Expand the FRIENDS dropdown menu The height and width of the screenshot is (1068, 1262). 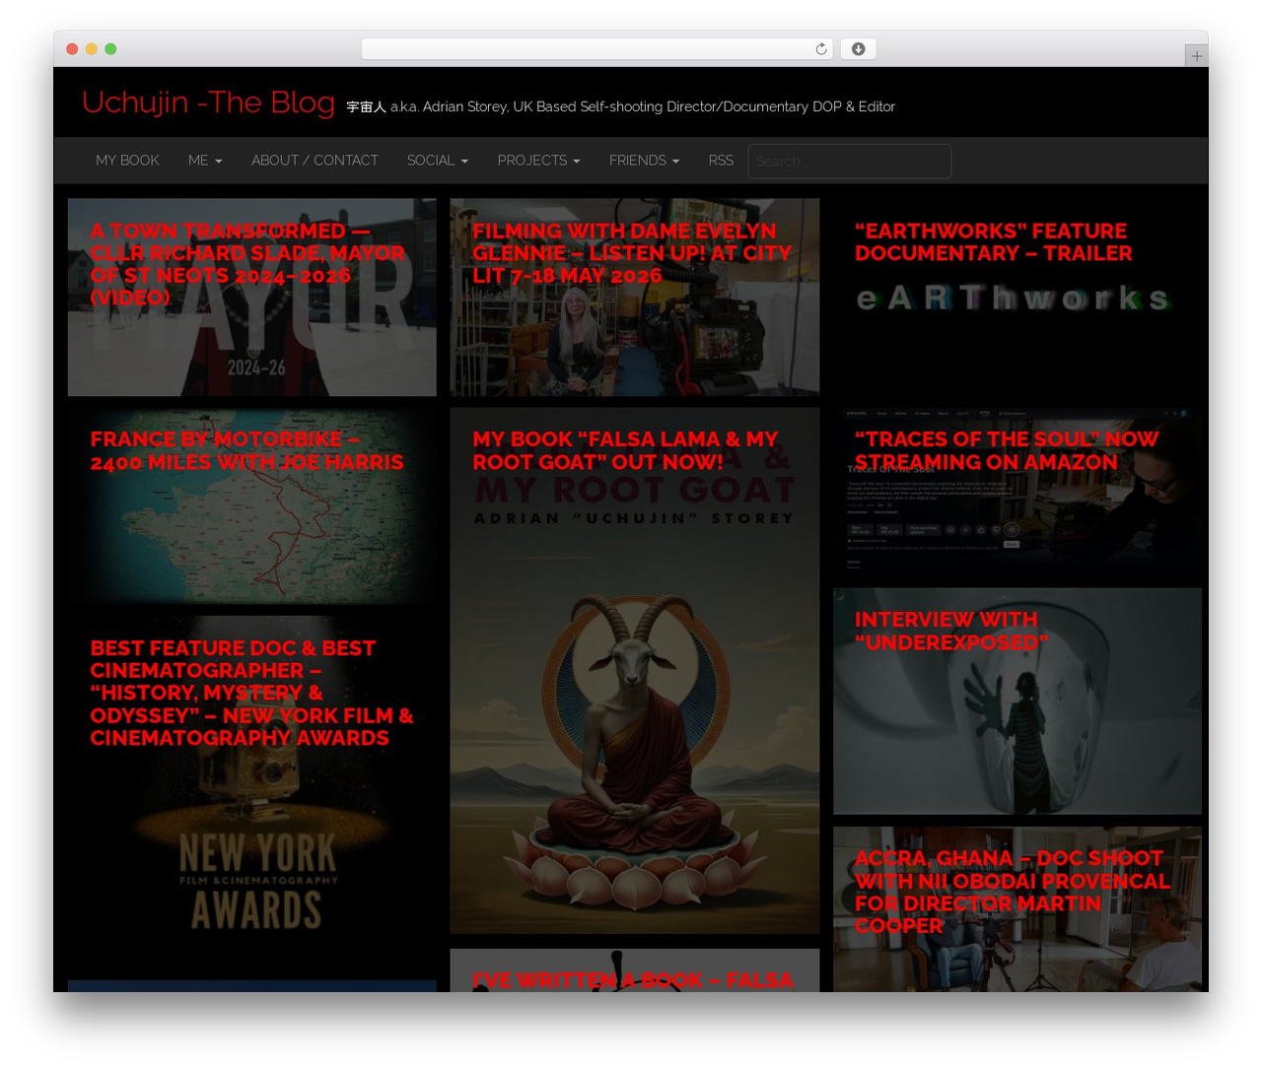click(x=644, y=161)
